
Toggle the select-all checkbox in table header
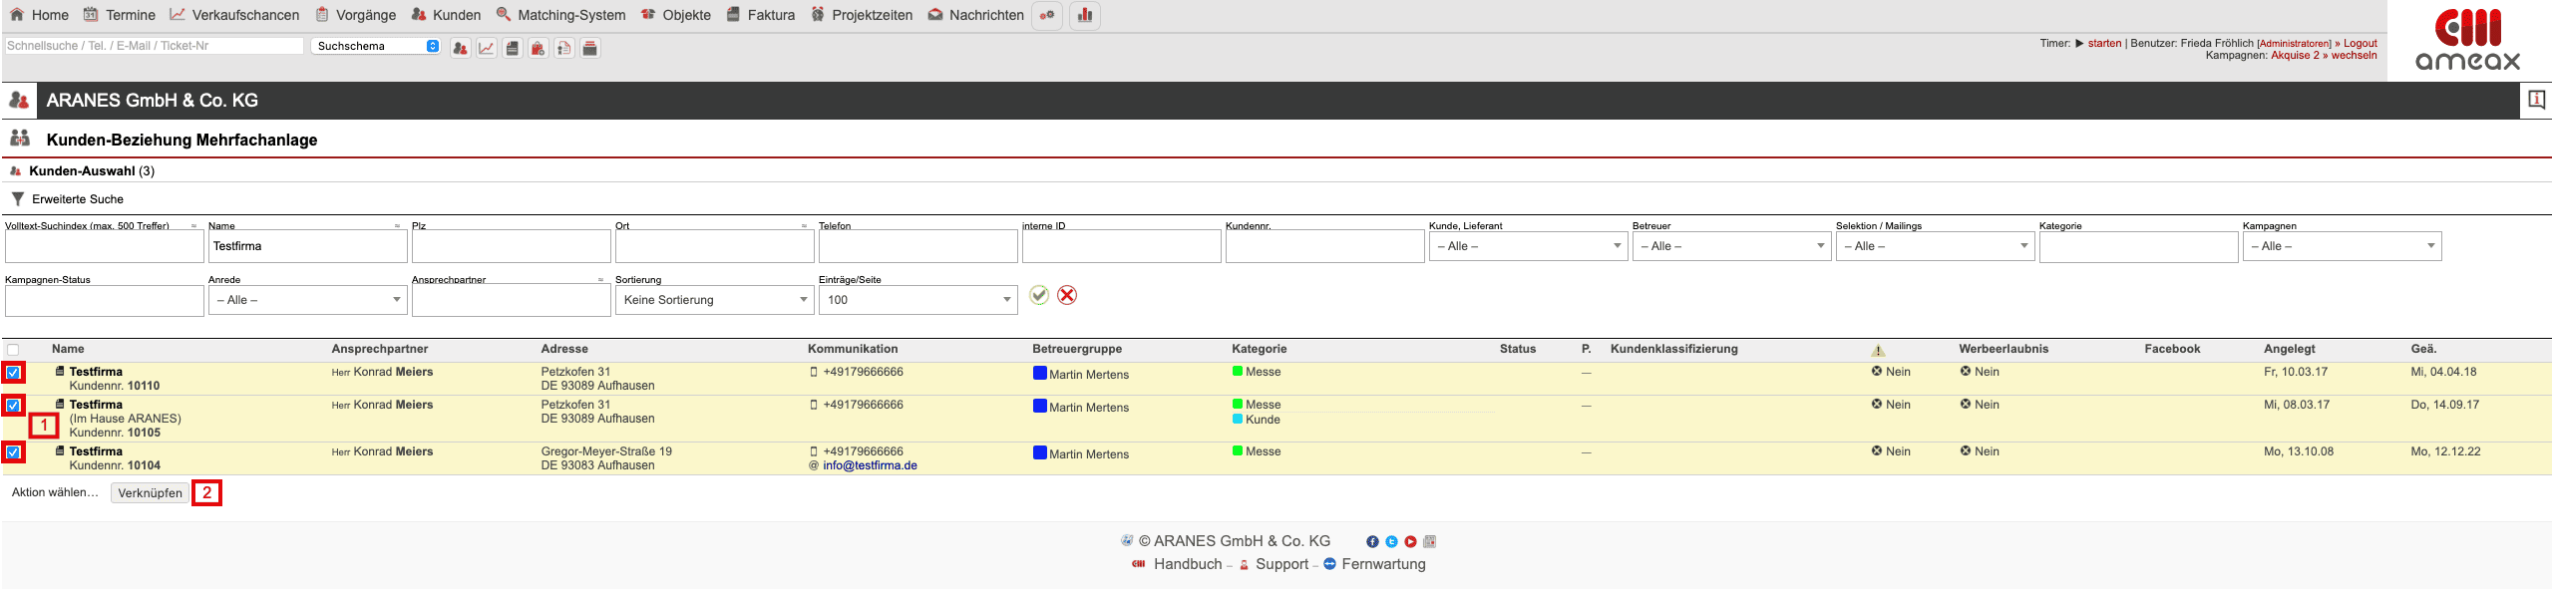tap(13, 350)
